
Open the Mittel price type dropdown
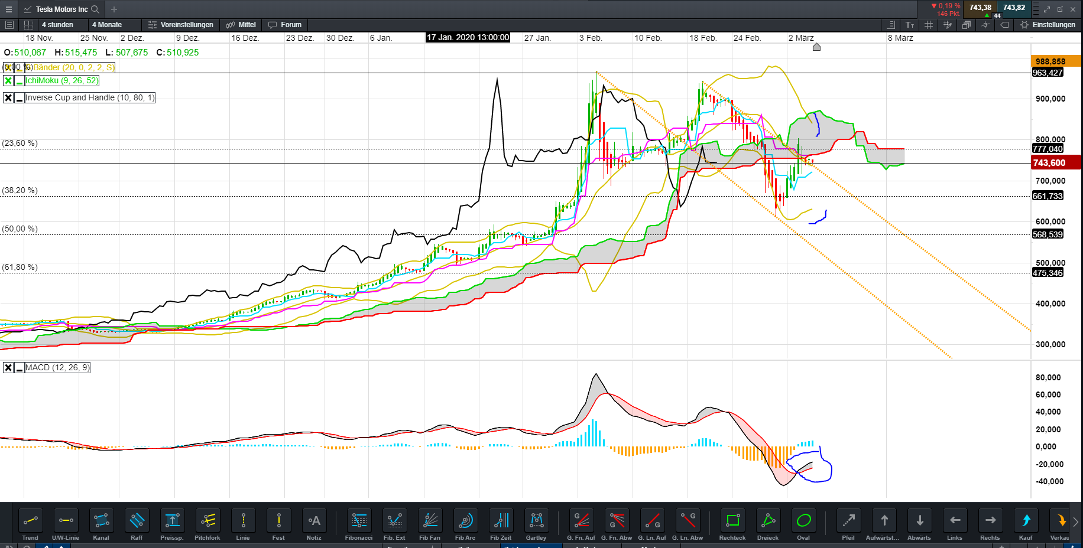(x=241, y=25)
